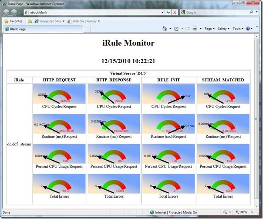Click the Refresh button beside the address bar

[168, 12]
